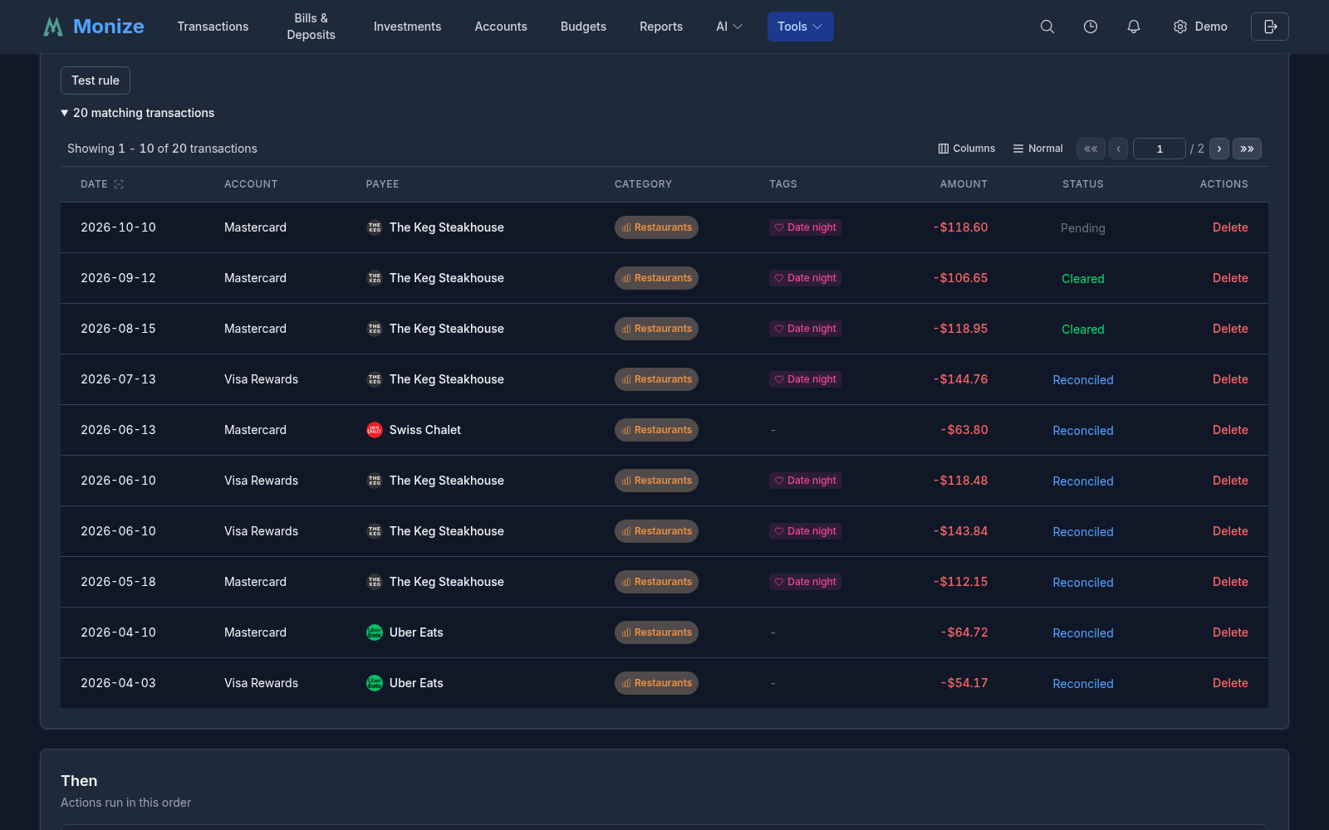Click the page number input field

[x=1159, y=149]
